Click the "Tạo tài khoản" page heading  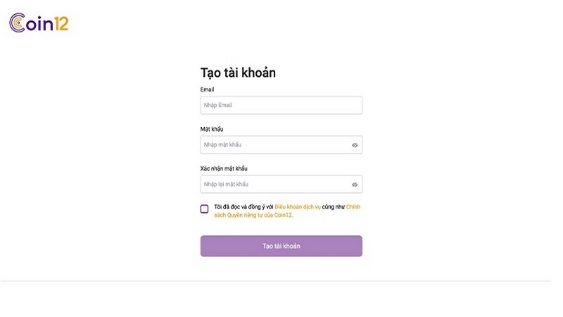(238, 73)
